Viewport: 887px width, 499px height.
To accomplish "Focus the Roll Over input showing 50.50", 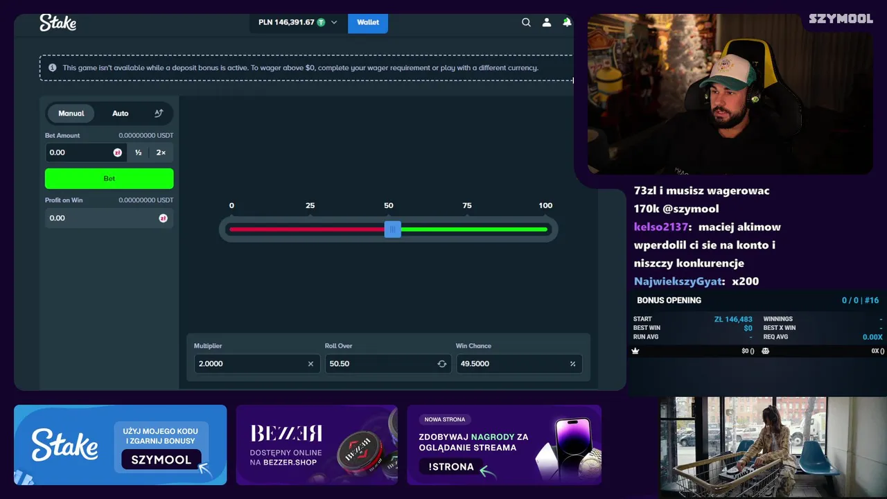I will click(x=388, y=364).
